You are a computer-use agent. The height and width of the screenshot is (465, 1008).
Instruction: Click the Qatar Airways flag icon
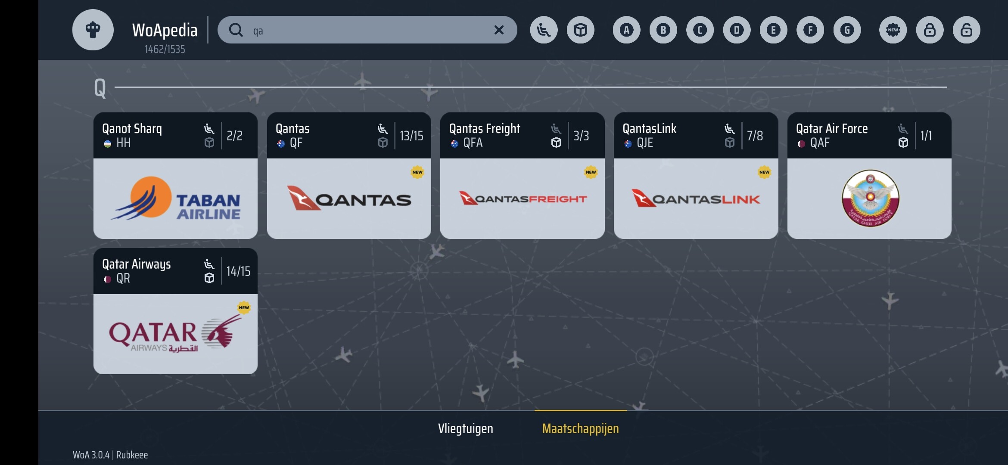(108, 279)
